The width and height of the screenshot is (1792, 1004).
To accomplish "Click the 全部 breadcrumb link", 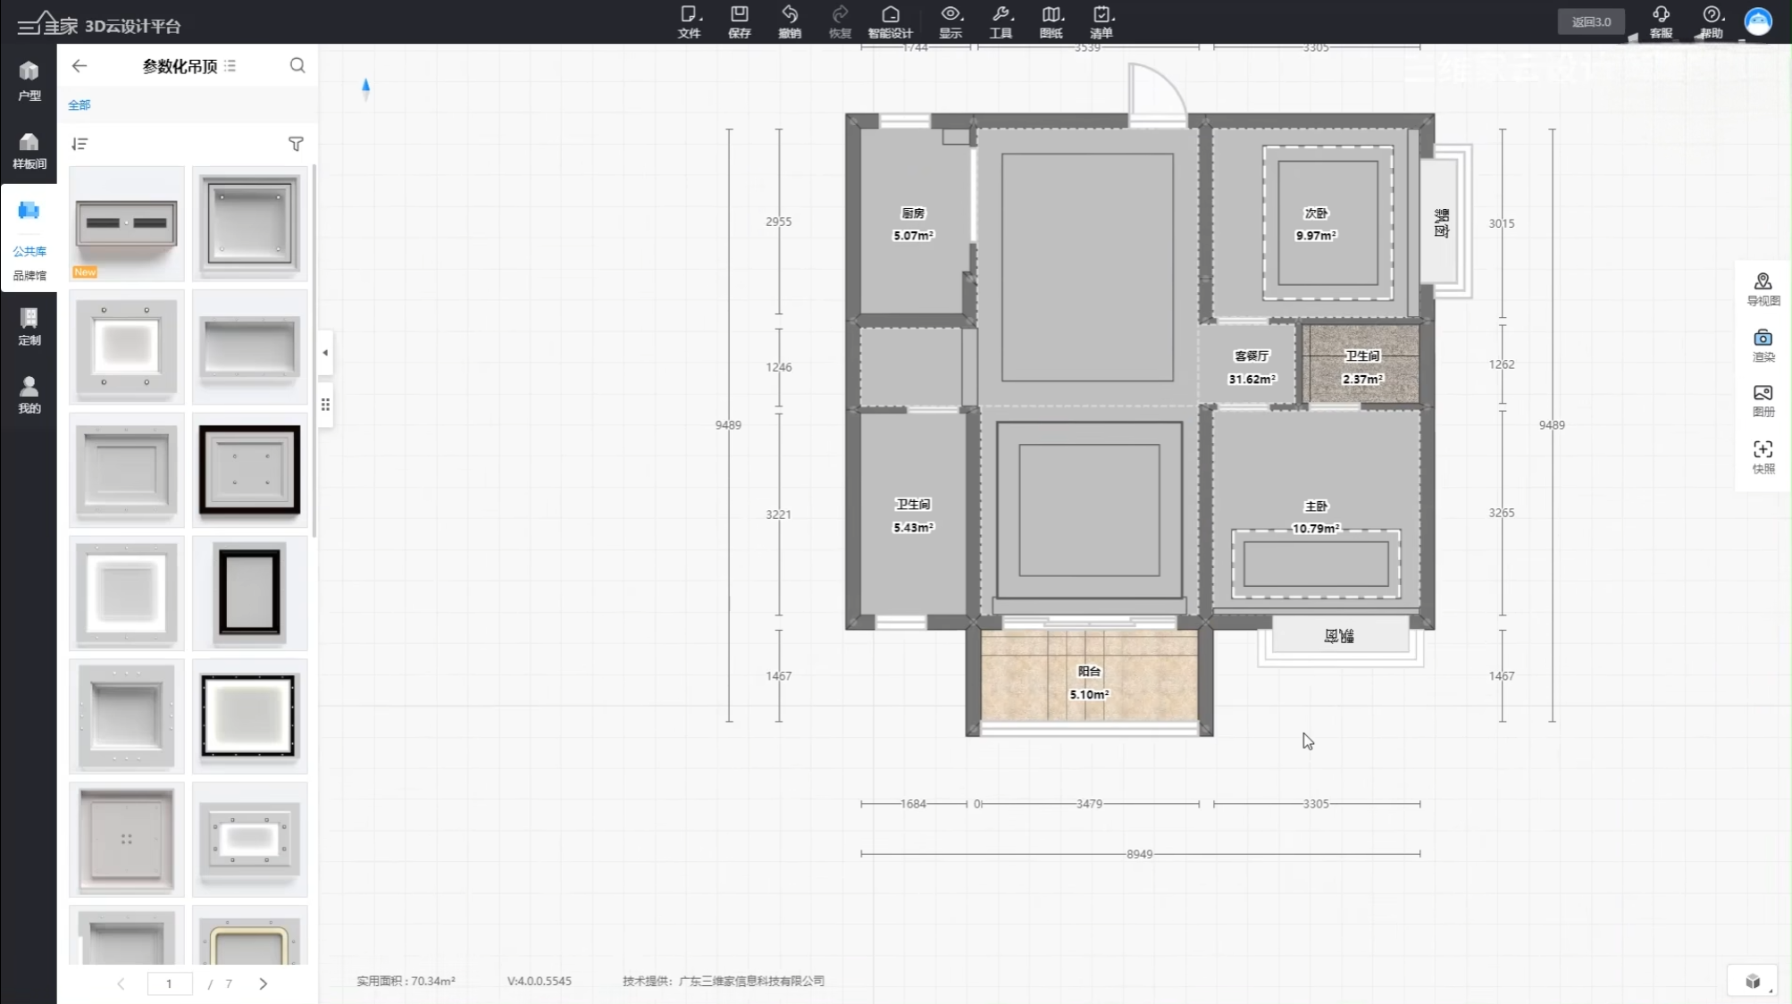I will click(x=79, y=105).
